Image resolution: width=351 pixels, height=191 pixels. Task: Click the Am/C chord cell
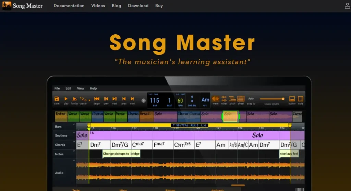pos(243,145)
